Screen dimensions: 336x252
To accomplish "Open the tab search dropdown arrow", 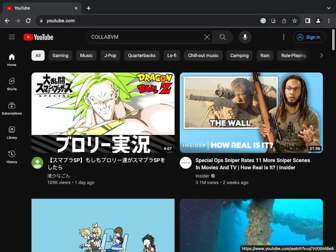I will tap(329, 8).
